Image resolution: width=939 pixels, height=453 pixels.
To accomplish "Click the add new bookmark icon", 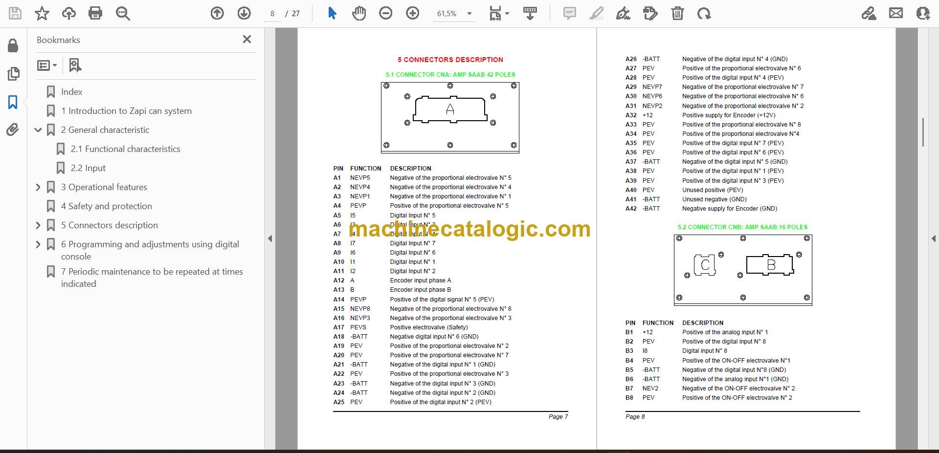I will (x=75, y=65).
